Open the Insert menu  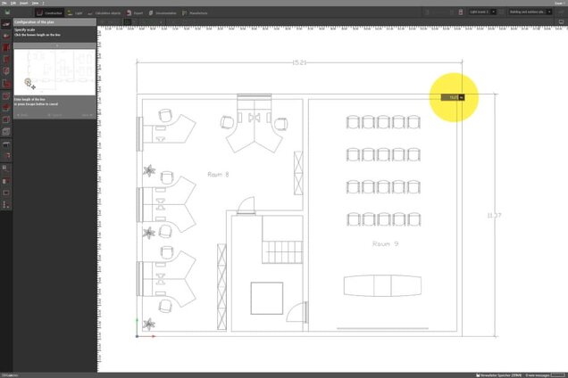[x=22, y=4]
